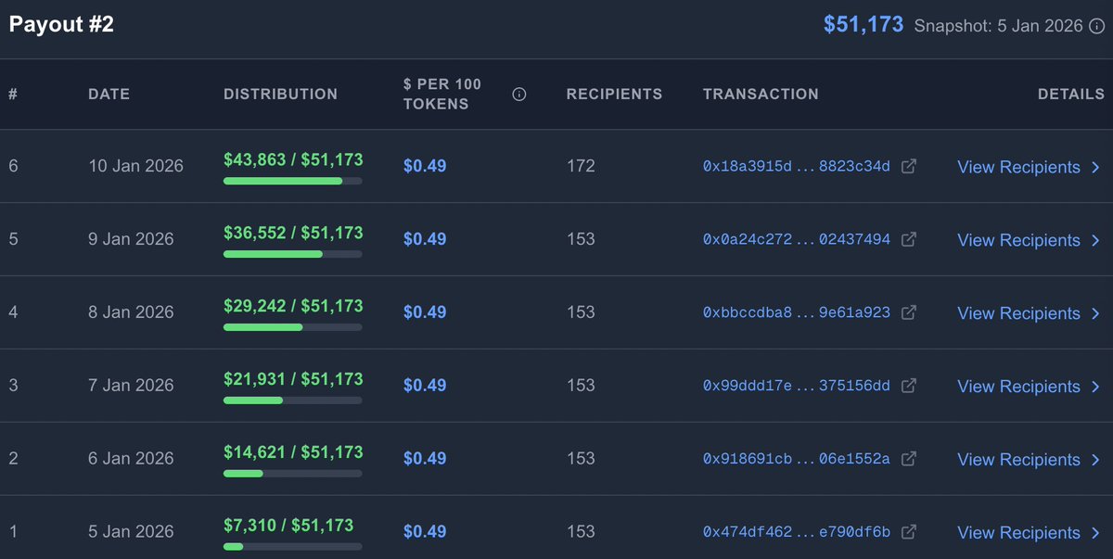The image size is (1113, 559).
Task: Click the RECIPIENTS column header
Action: click(615, 94)
